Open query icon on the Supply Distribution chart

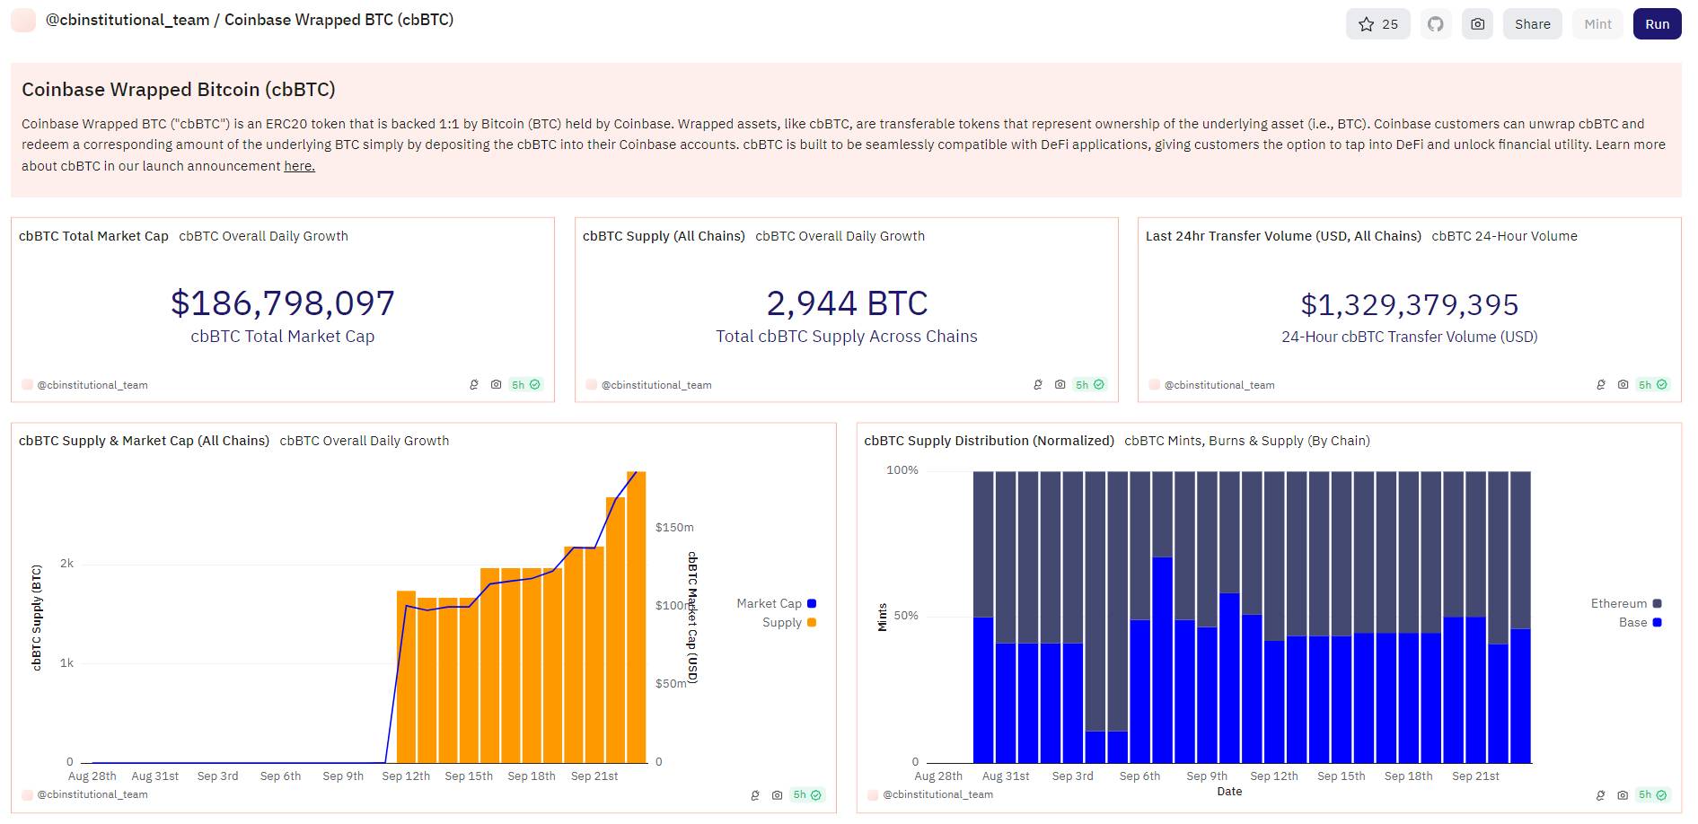click(x=1601, y=795)
